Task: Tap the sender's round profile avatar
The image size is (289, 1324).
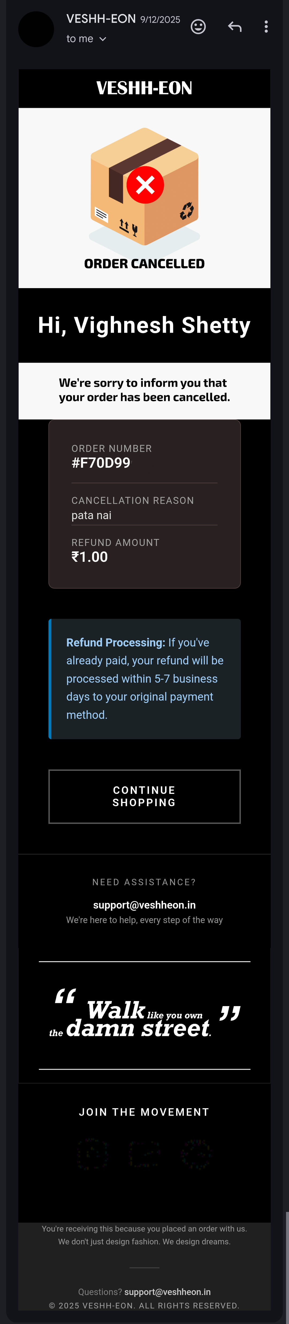Action: click(36, 29)
